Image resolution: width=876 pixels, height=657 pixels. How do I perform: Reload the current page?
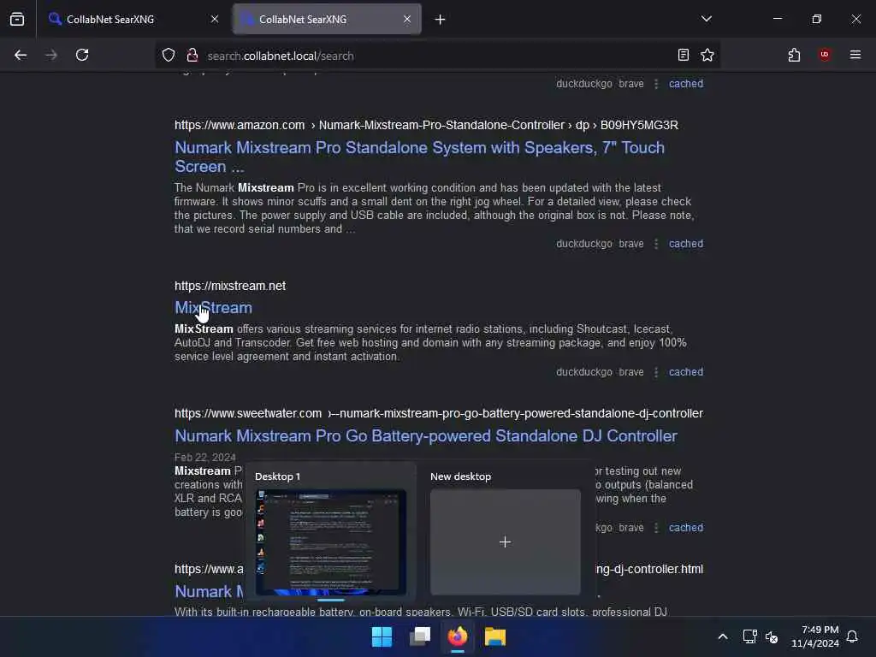click(x=82, y=55)
